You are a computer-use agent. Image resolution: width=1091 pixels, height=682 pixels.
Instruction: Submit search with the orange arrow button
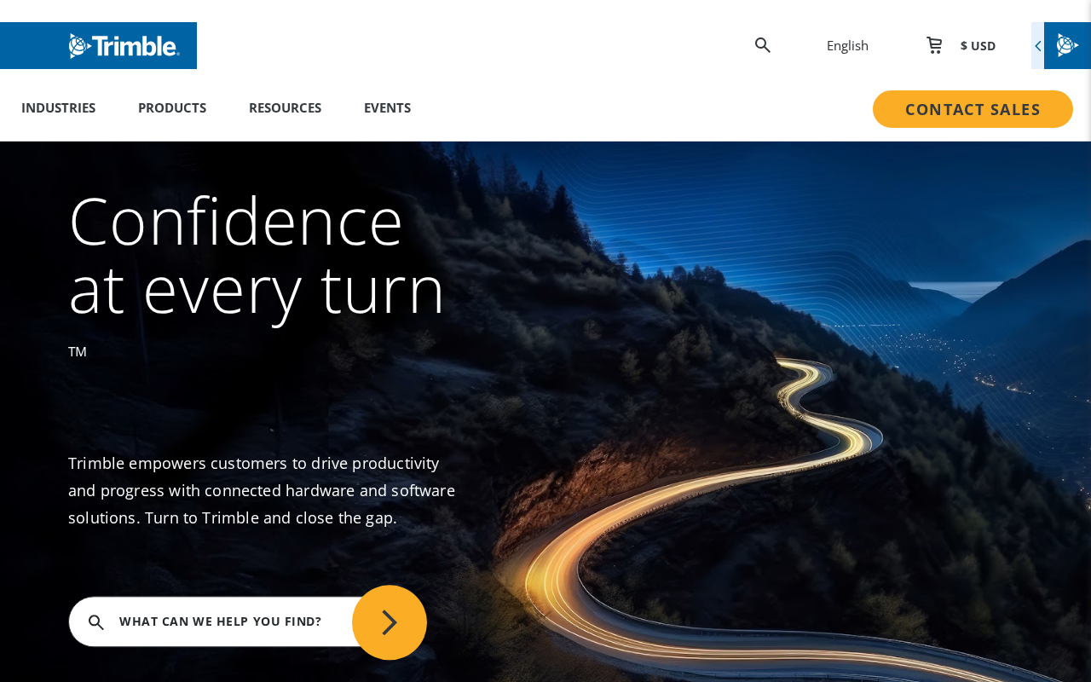pos(390,622)
